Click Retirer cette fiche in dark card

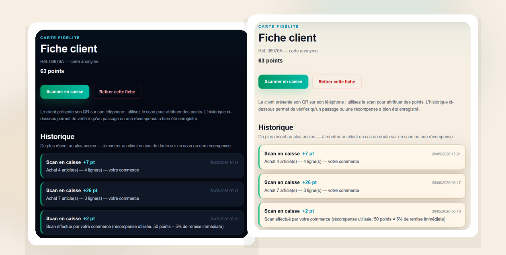pos(117,92)
